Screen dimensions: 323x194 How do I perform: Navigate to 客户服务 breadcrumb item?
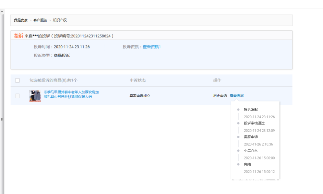40,20
